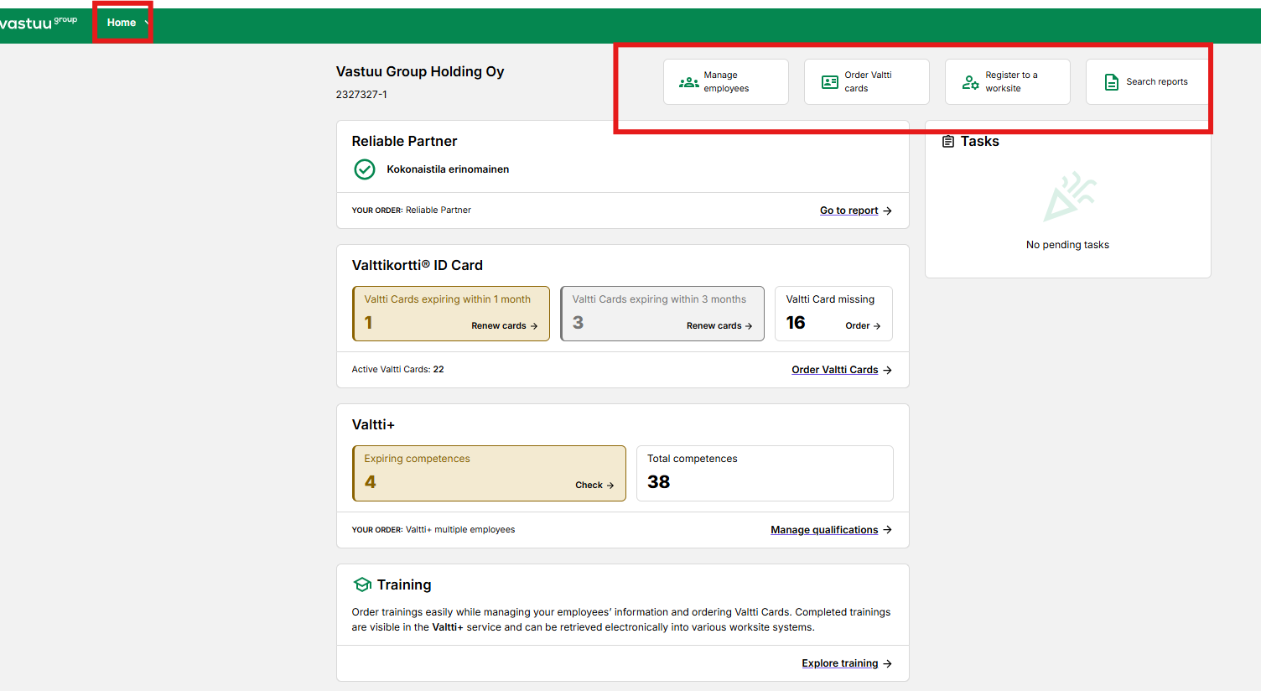The image size is (1261, 691).
Task: Open Manage employees
Action: 726,82
